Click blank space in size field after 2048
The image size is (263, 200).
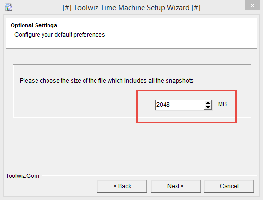click(x=187, y=105)
